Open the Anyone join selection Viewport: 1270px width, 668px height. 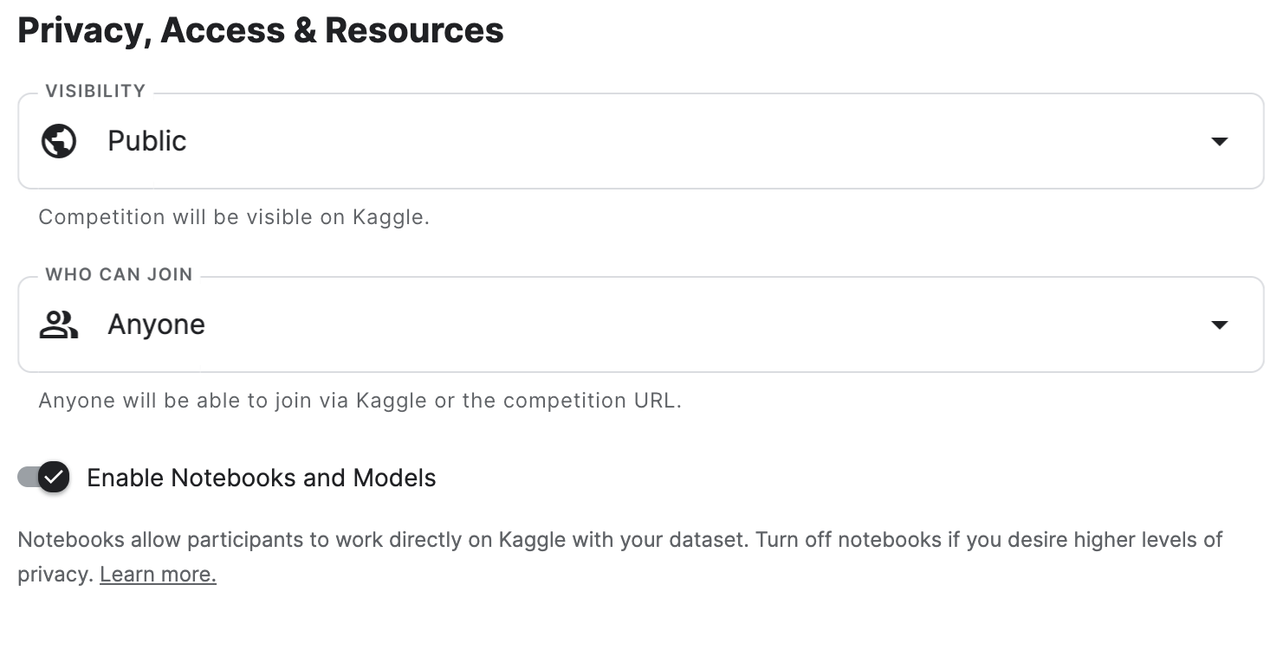point(156,325)
